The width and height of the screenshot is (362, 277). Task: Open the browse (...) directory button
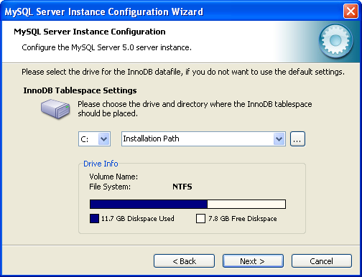coord(297,138)
